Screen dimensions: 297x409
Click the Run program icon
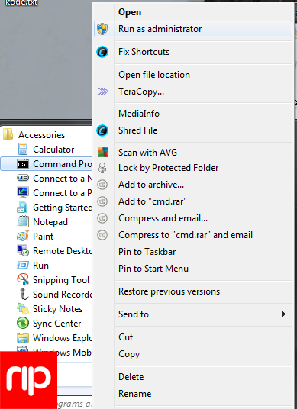[23, 266]
